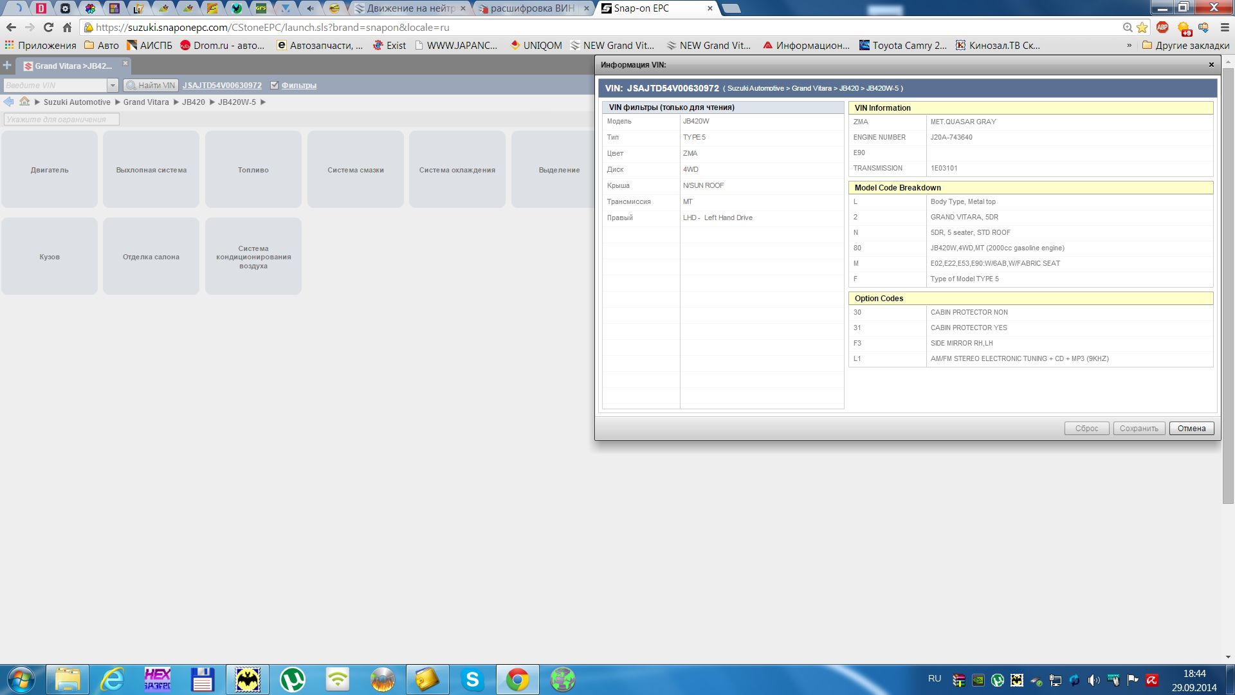Open the Двигатель category tile
The height and width of the screenshot is (695, 1235).
(50, 170)
